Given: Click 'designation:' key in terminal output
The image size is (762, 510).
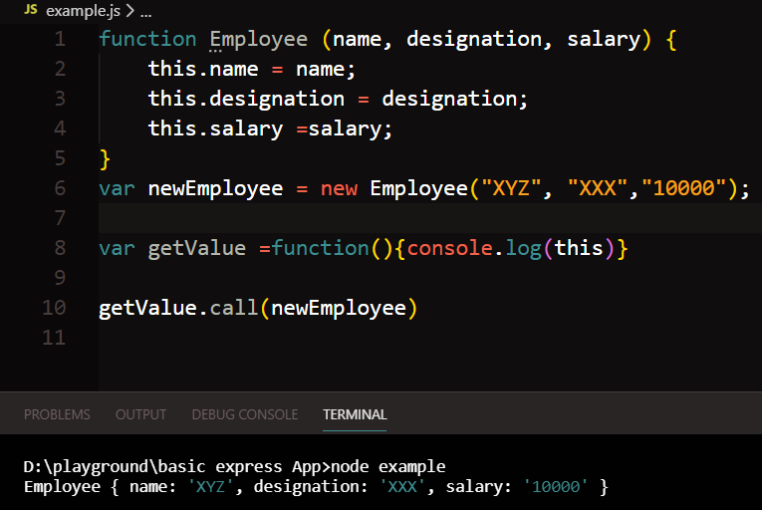Looking at the screenshot, I should click(x=311, y=487).
